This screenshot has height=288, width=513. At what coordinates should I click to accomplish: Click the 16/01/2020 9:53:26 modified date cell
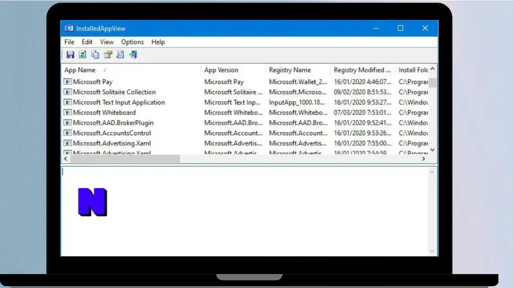(363, 133)
